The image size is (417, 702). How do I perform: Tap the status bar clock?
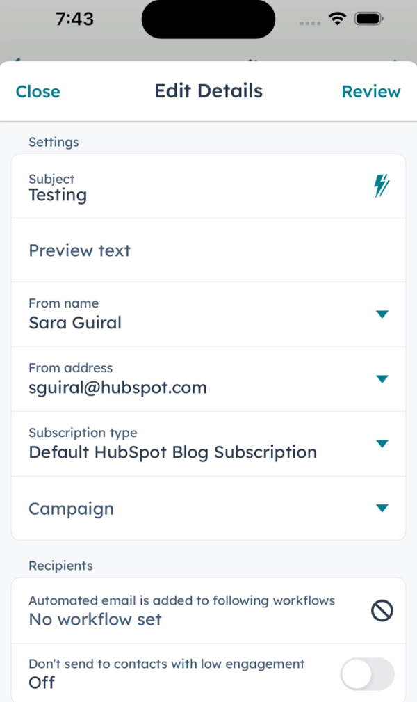coord(75,19)
